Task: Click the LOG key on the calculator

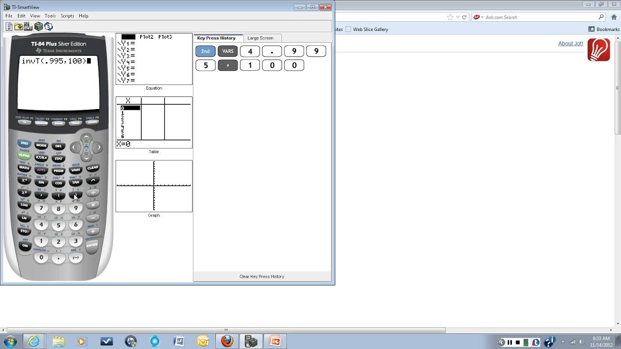Action: click(x=24, y=205)
